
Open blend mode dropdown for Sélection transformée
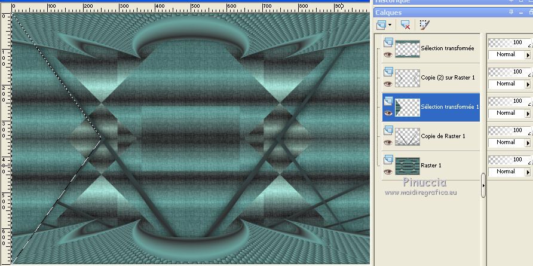pyautogui.click(x=528, y=55)
